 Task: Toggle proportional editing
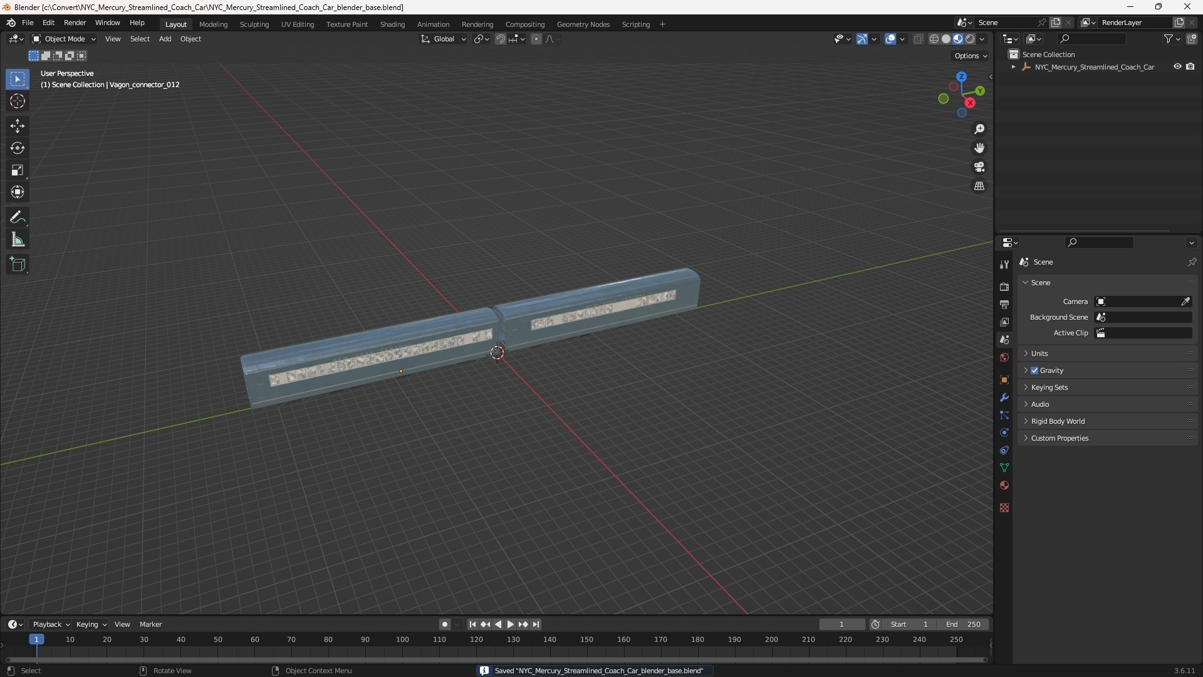pyautogui.click(x=536, y=39)
